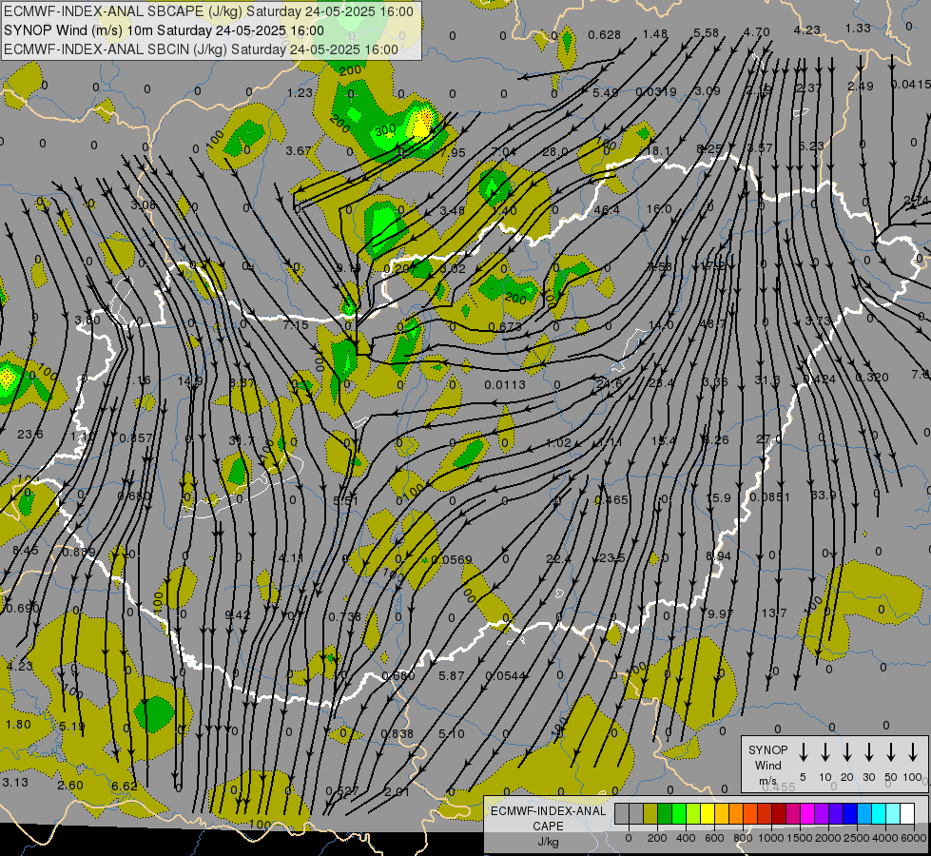Select the bright magenta CAPE legend swatch
This screenshot has height=856, width=931.
[807, 814]
